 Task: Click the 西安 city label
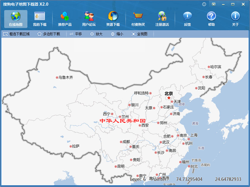click(145, 125)
